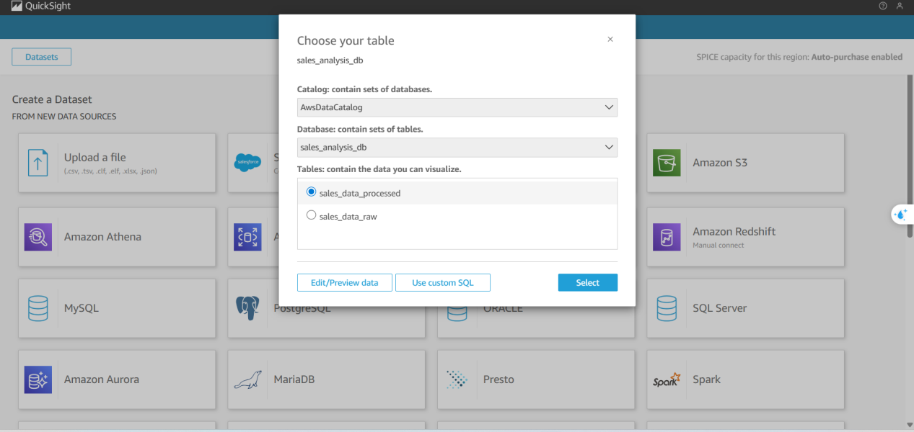Click the sales_data_processed table name text
Image resolution: width=914 pixels, height=432 pixels.
tap(360, 194)
